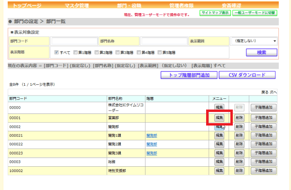The height and width of the screenshot is (190, 291).
Task: Focus the 部門コード input field
Action: [74, 41]
